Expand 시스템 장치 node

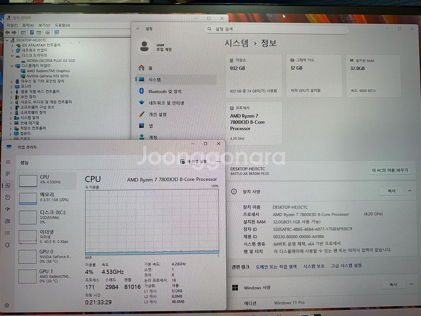(x=11, y=118)
